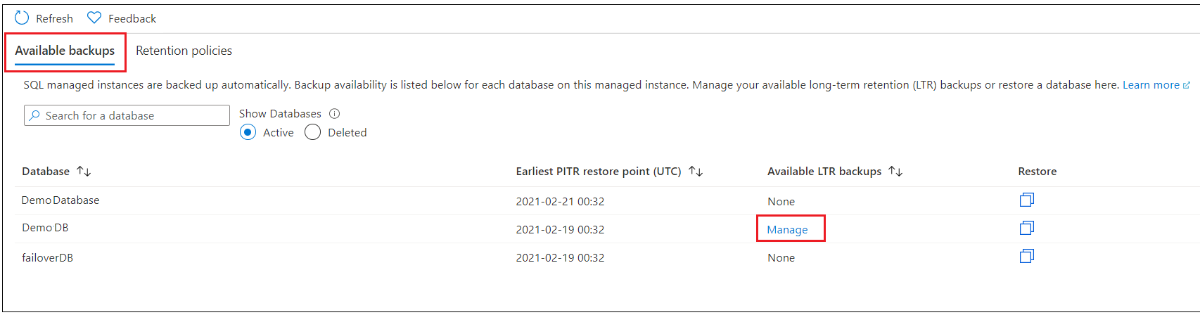The width and height of the screenshot is (1200, 315).
Task: Click the Learn more external link icon
Action: tap(1187, 85)
